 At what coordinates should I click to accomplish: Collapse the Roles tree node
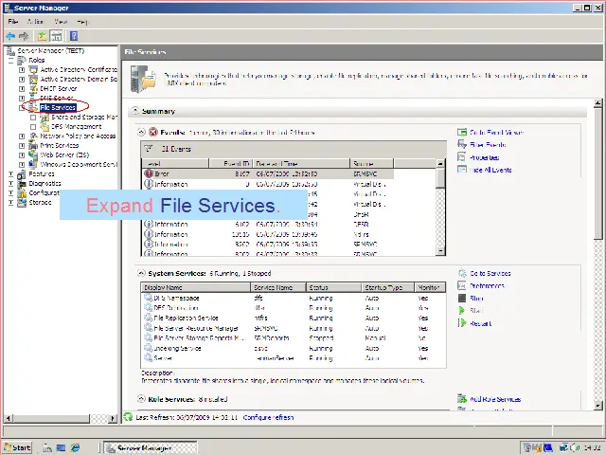tap(10, 61)
